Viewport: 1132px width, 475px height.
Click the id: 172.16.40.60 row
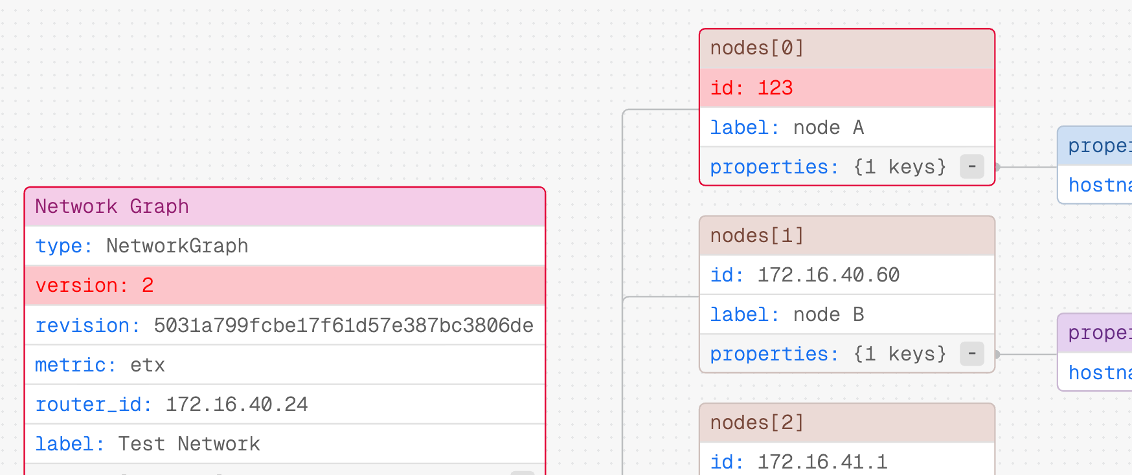click(x=846, y=275)
